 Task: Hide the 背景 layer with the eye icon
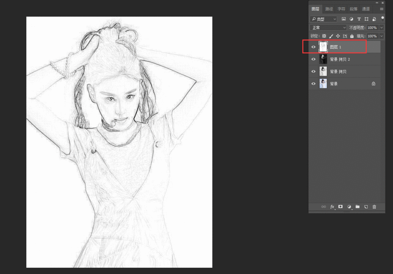click(x=313, y=84)
